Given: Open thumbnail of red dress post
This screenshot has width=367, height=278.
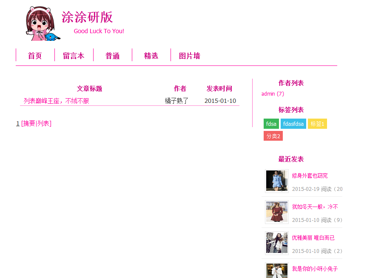Looking at the screenshot, I should (277, 212).
